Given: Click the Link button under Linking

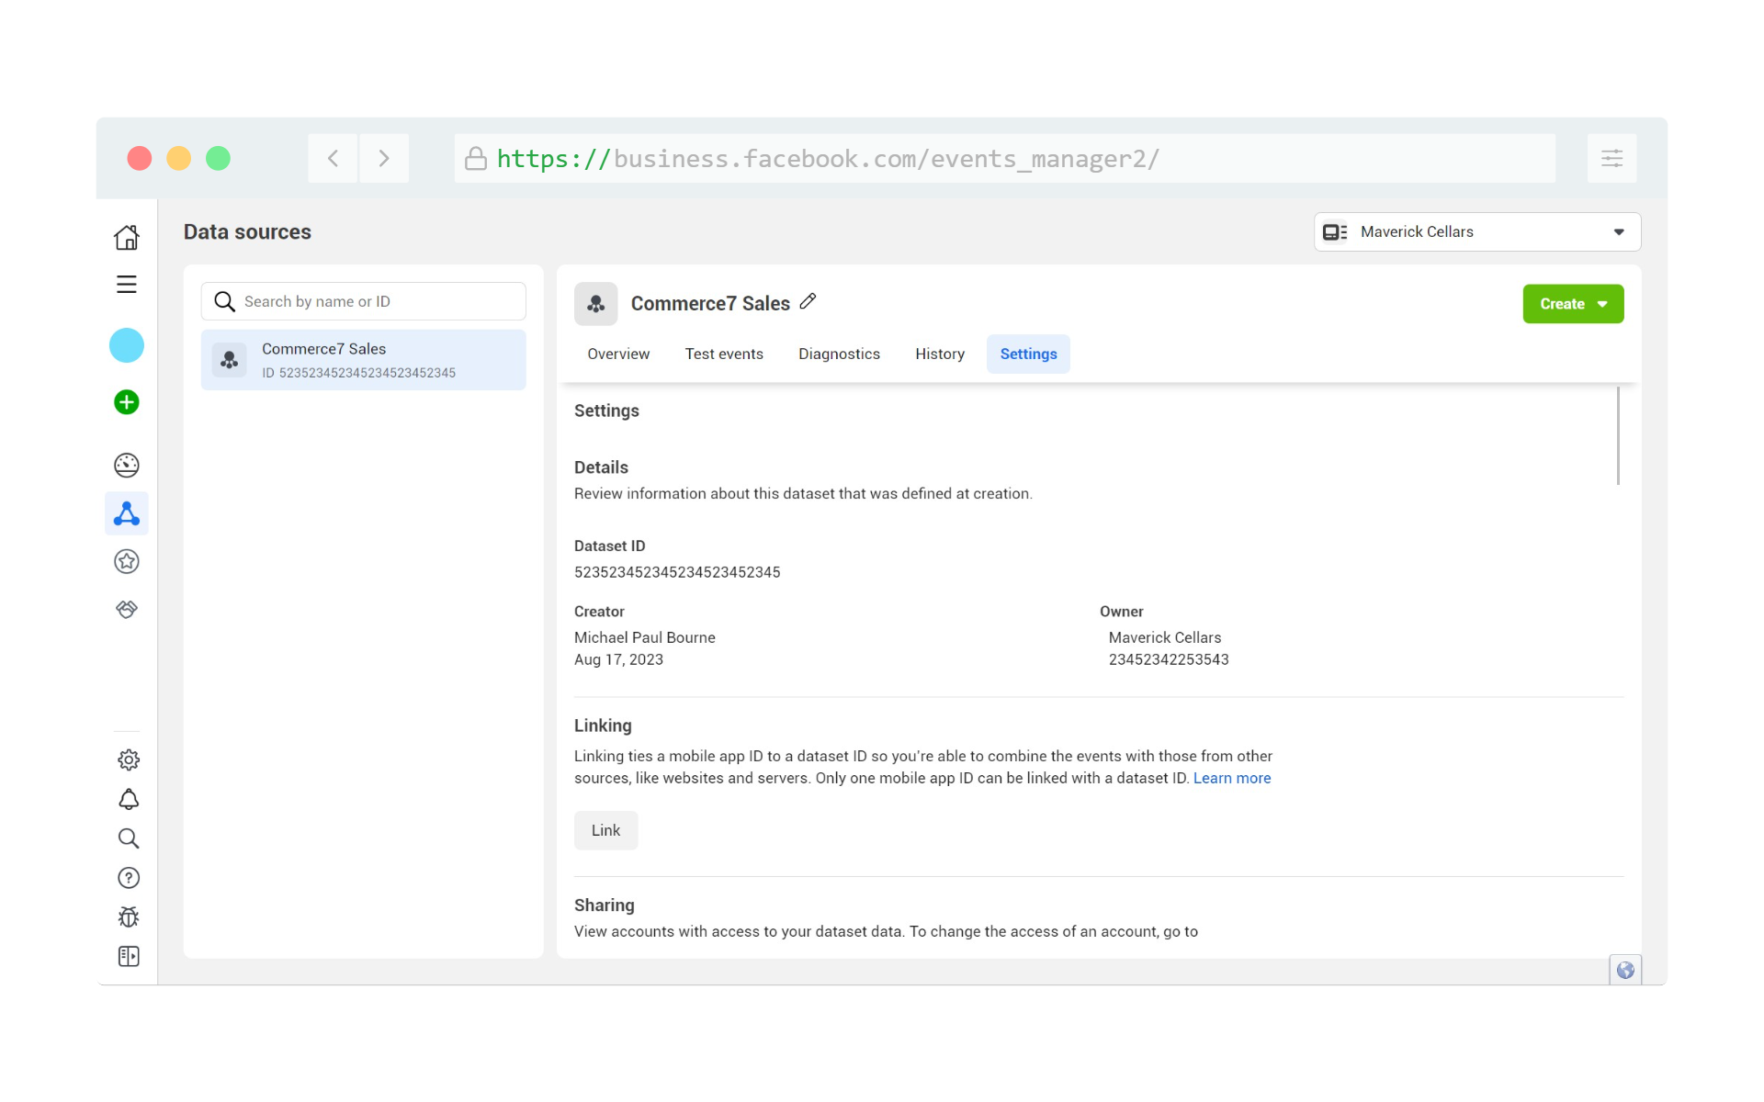Looking at the screenshot, I should [x=605, y=830].
